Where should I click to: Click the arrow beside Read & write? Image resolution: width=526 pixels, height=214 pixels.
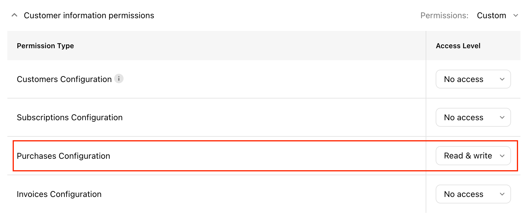pos(502,156)
